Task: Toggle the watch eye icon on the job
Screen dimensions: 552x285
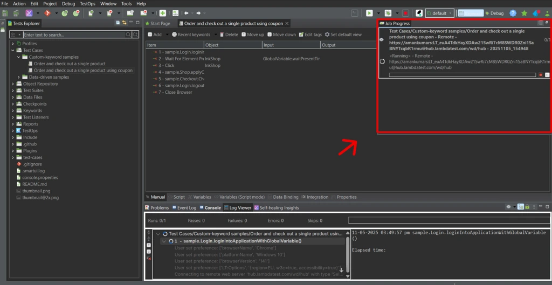Action: (x=382, y=40)
